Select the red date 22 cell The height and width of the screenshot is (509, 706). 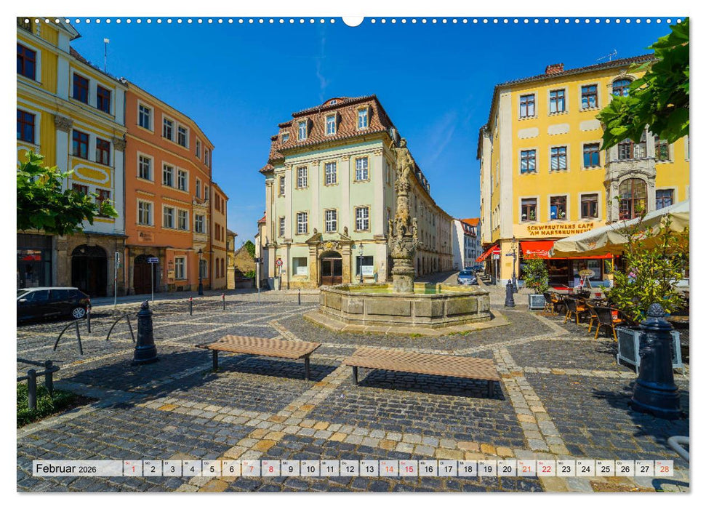click(x=545, y=470)
